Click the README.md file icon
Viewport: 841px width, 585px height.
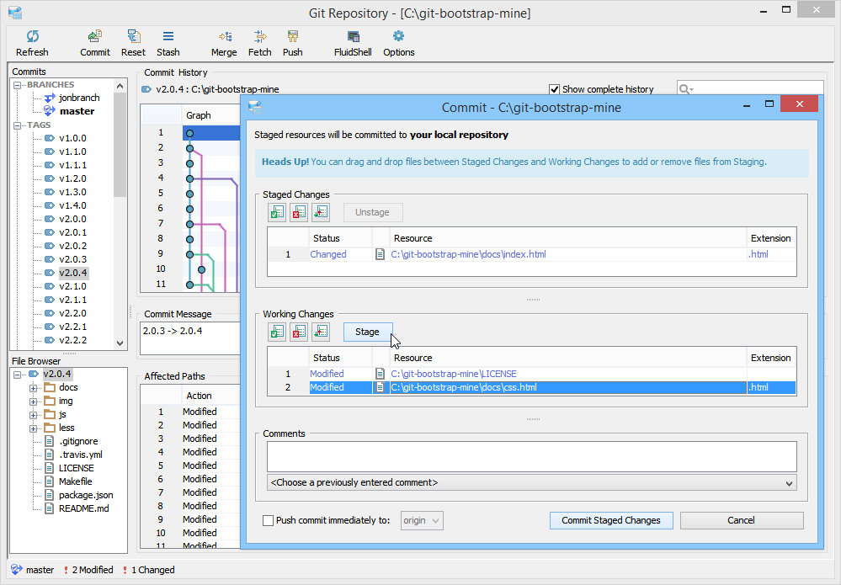point(50,508)
